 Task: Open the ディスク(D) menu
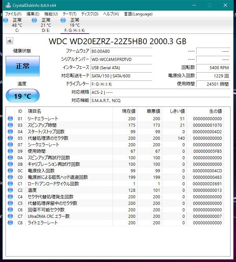pyautogui.click(x=90, y=14)
